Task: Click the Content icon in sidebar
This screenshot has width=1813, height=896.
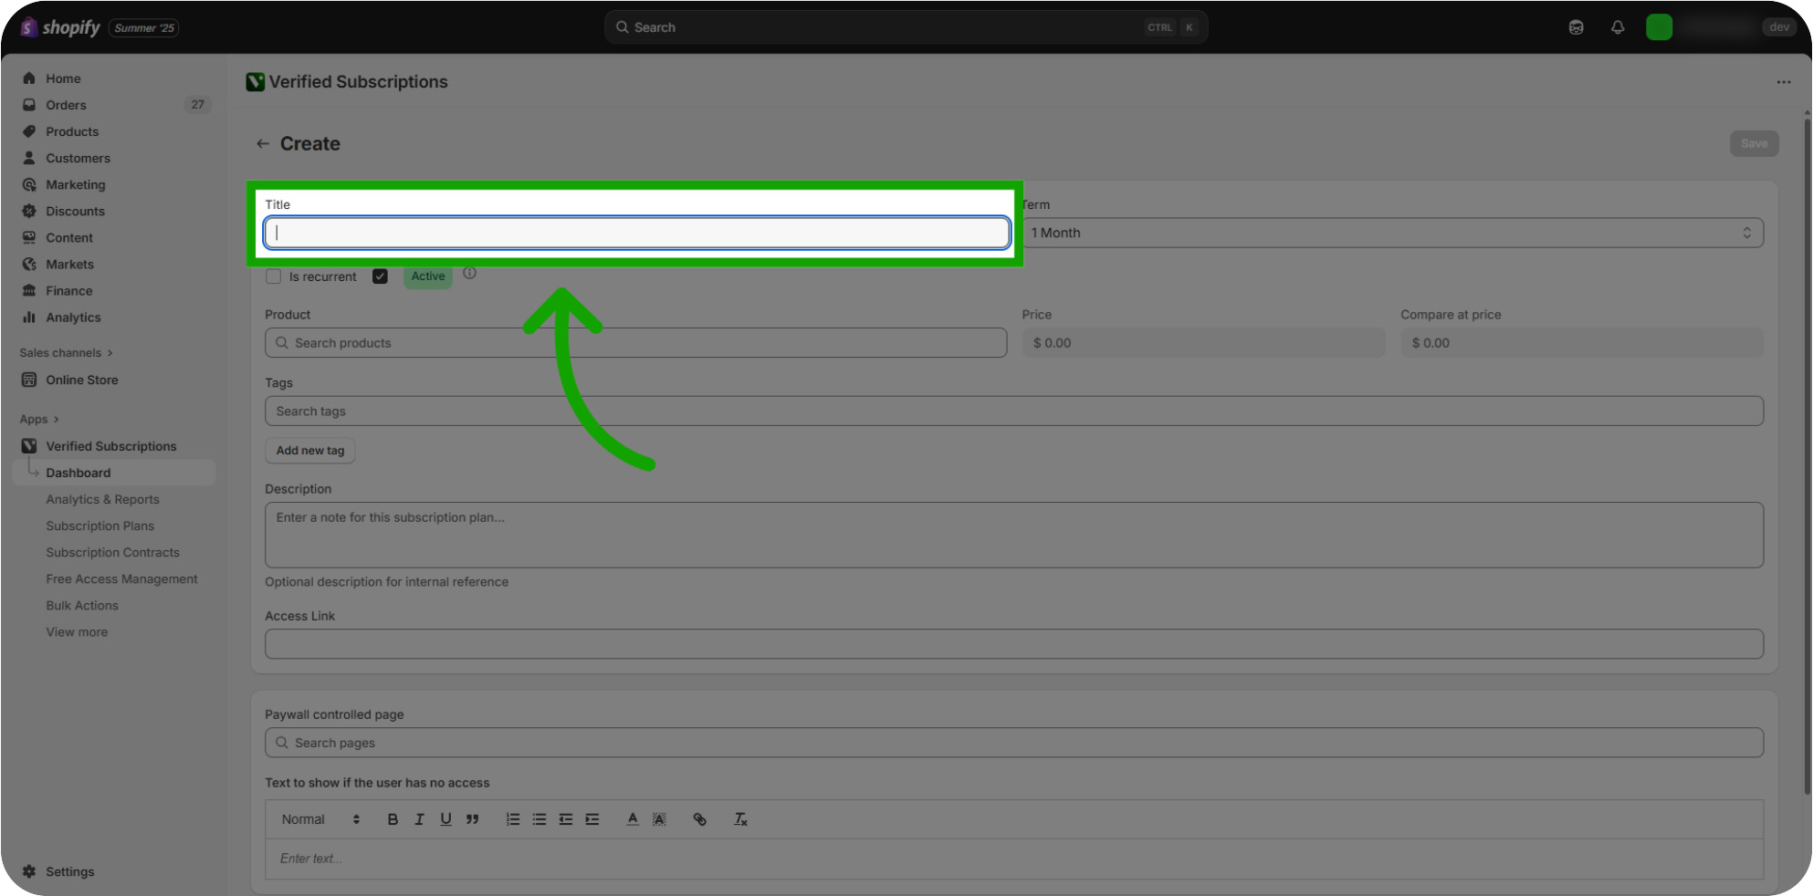Action: (x=29, y=237)
